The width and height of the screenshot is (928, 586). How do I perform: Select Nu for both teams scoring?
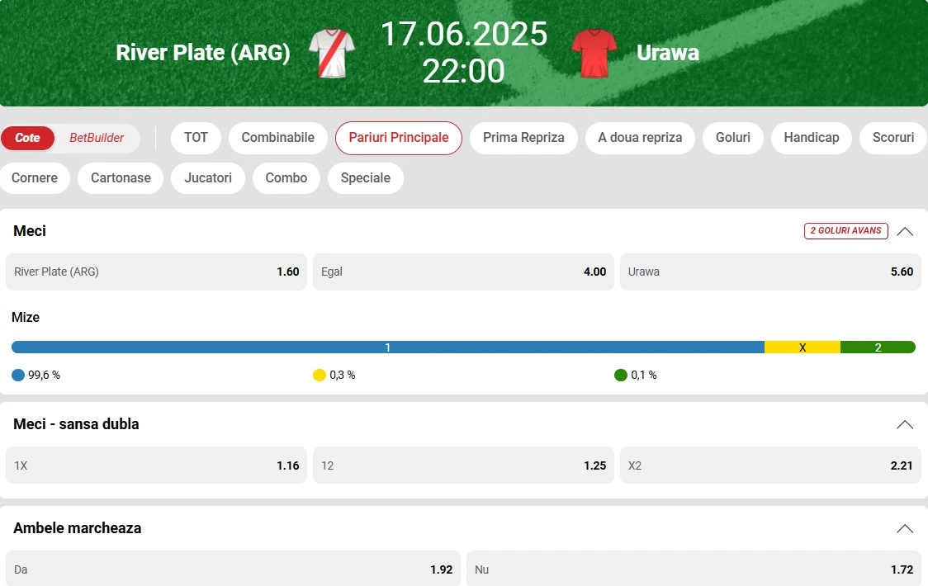(x=694, y=569)
